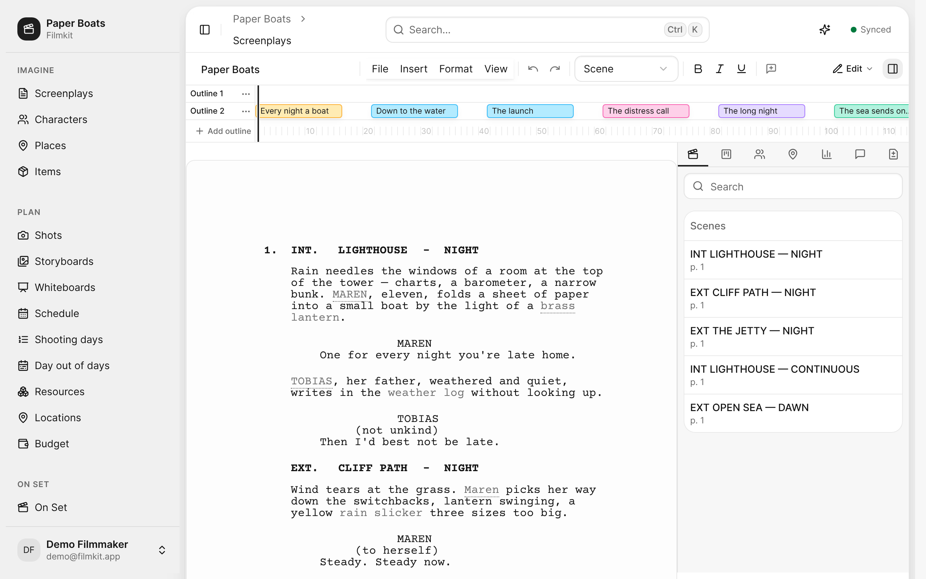The height and width of the screenshot is (579, 926).
Task: Open the File menu
Action: pos(380,69)
